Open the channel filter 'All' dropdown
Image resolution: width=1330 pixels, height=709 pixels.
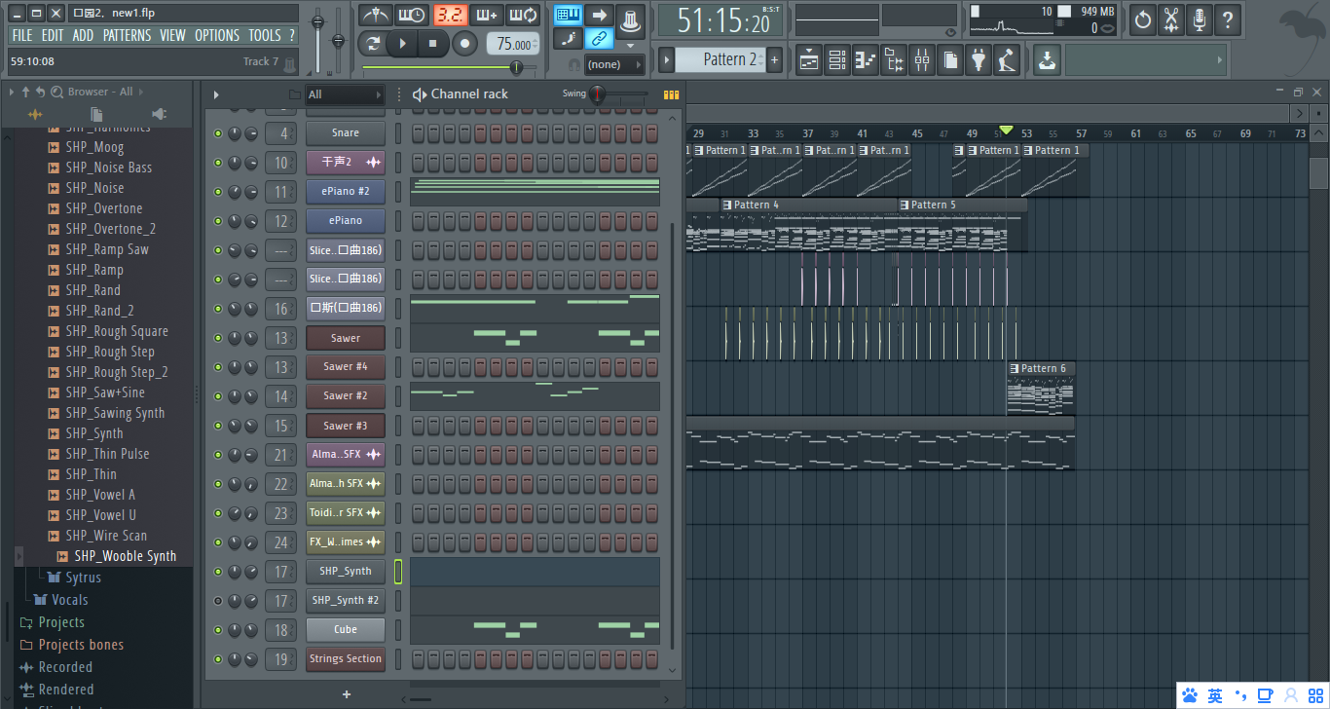tap(345, 94)
